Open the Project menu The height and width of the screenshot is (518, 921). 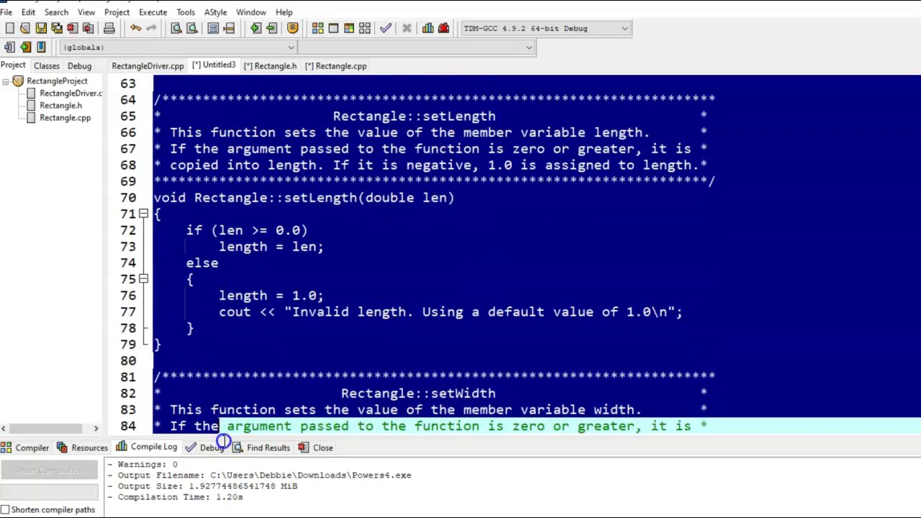tap(117, 12)
